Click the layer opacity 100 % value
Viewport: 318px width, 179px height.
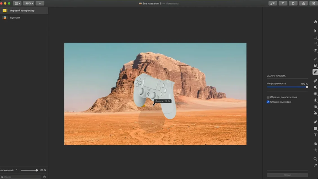pyautogui.click(x=42, y=170)
